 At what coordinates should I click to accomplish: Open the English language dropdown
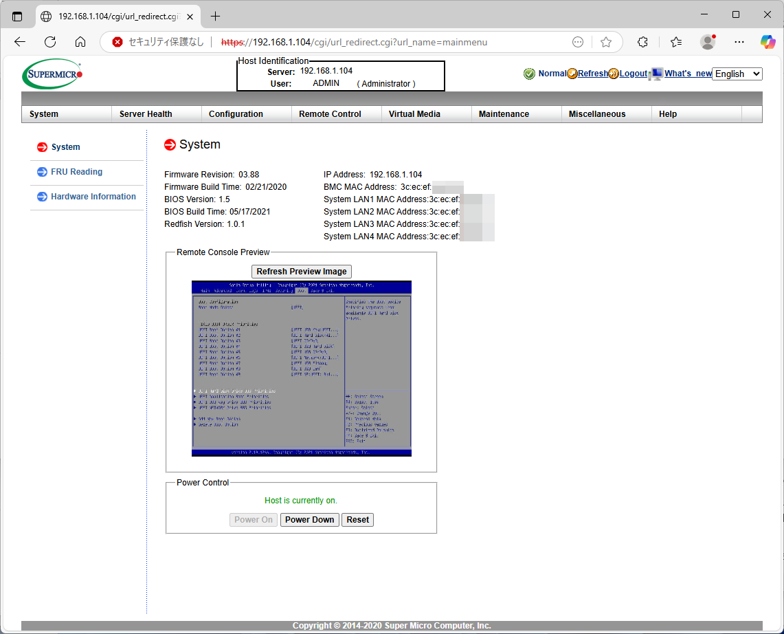tap(737, 74)
